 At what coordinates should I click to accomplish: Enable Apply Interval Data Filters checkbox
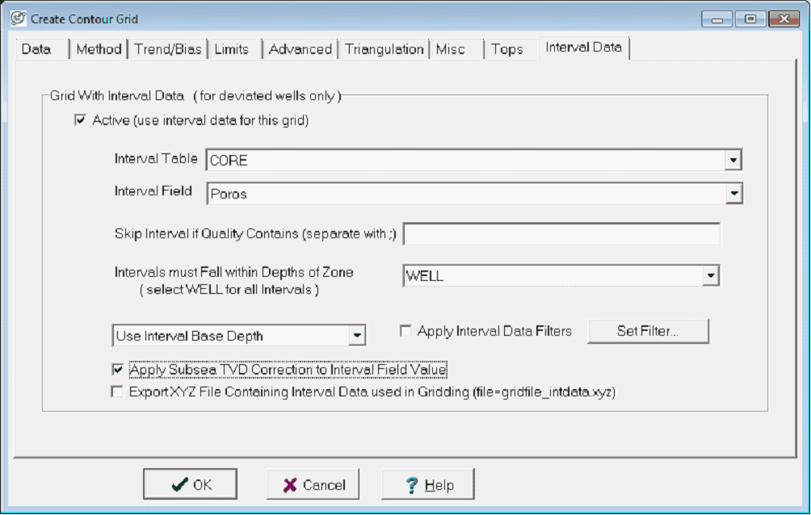point(405,331)
